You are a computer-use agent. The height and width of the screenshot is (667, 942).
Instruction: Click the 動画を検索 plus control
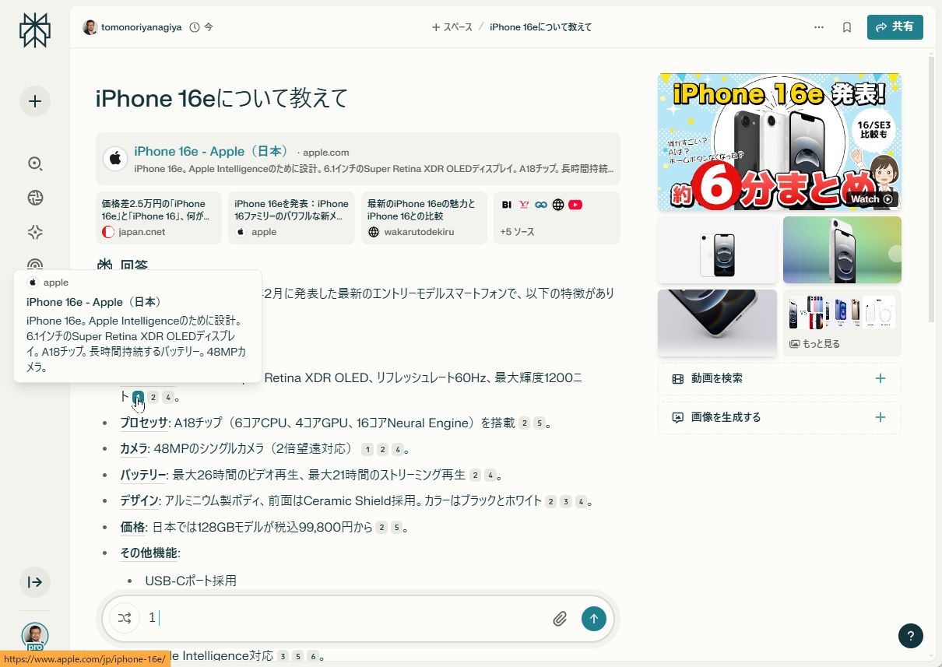879,378
